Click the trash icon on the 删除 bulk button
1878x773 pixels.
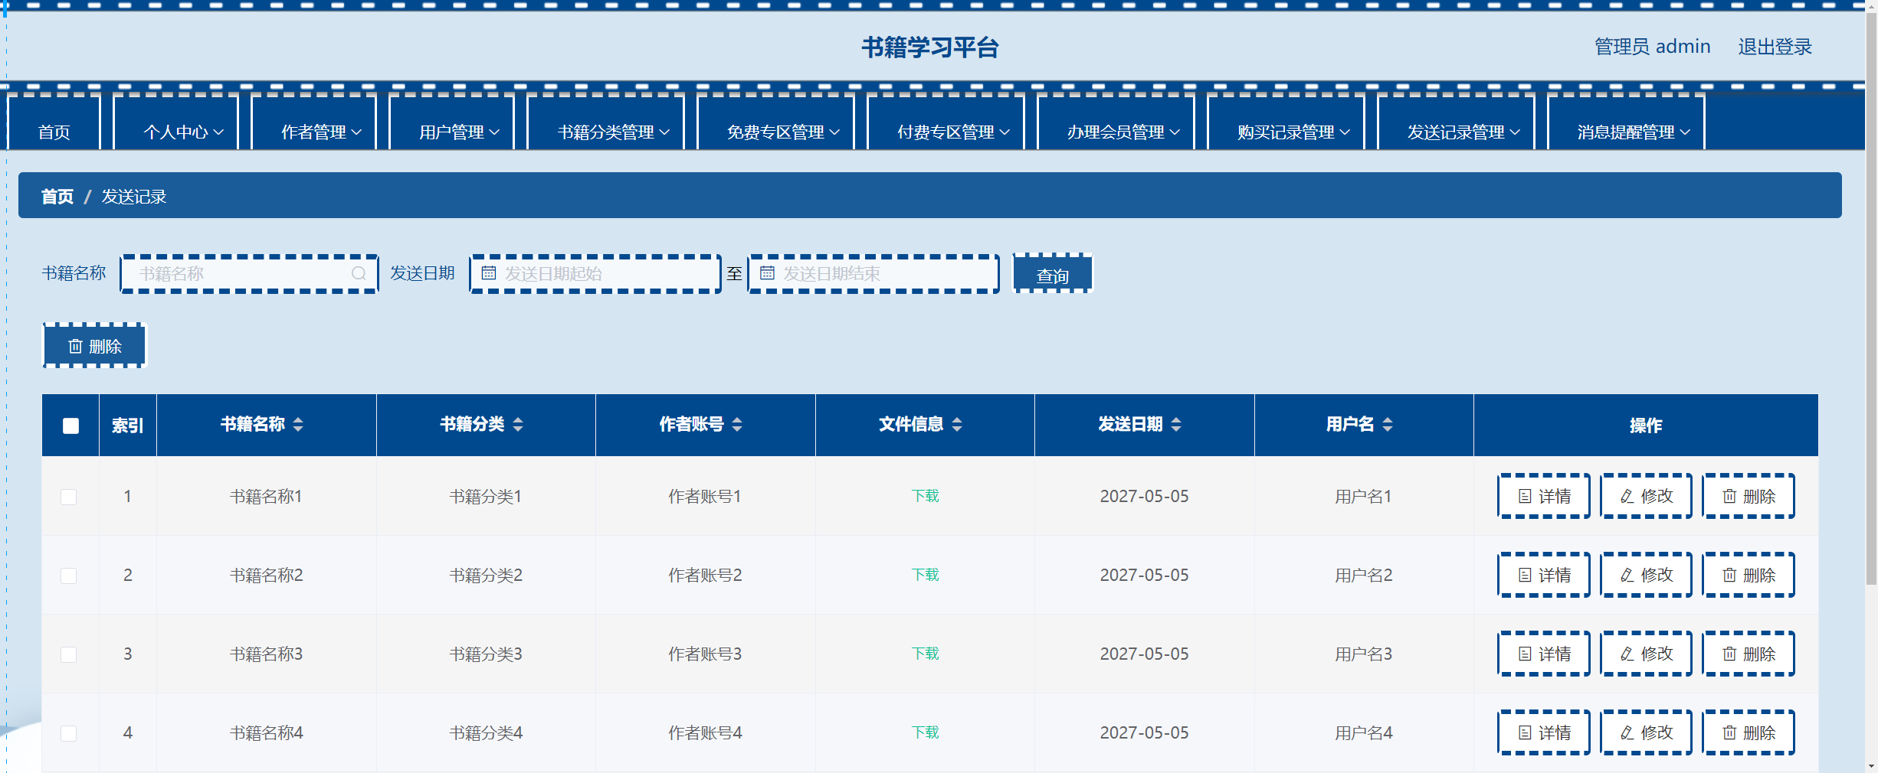[x=75, y=346]
